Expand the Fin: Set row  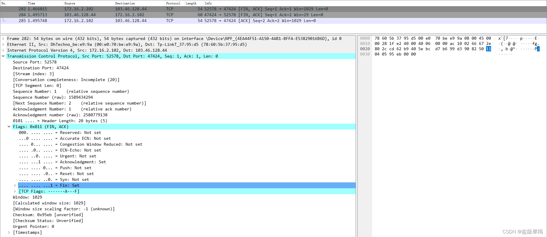(x=15, y=185)
